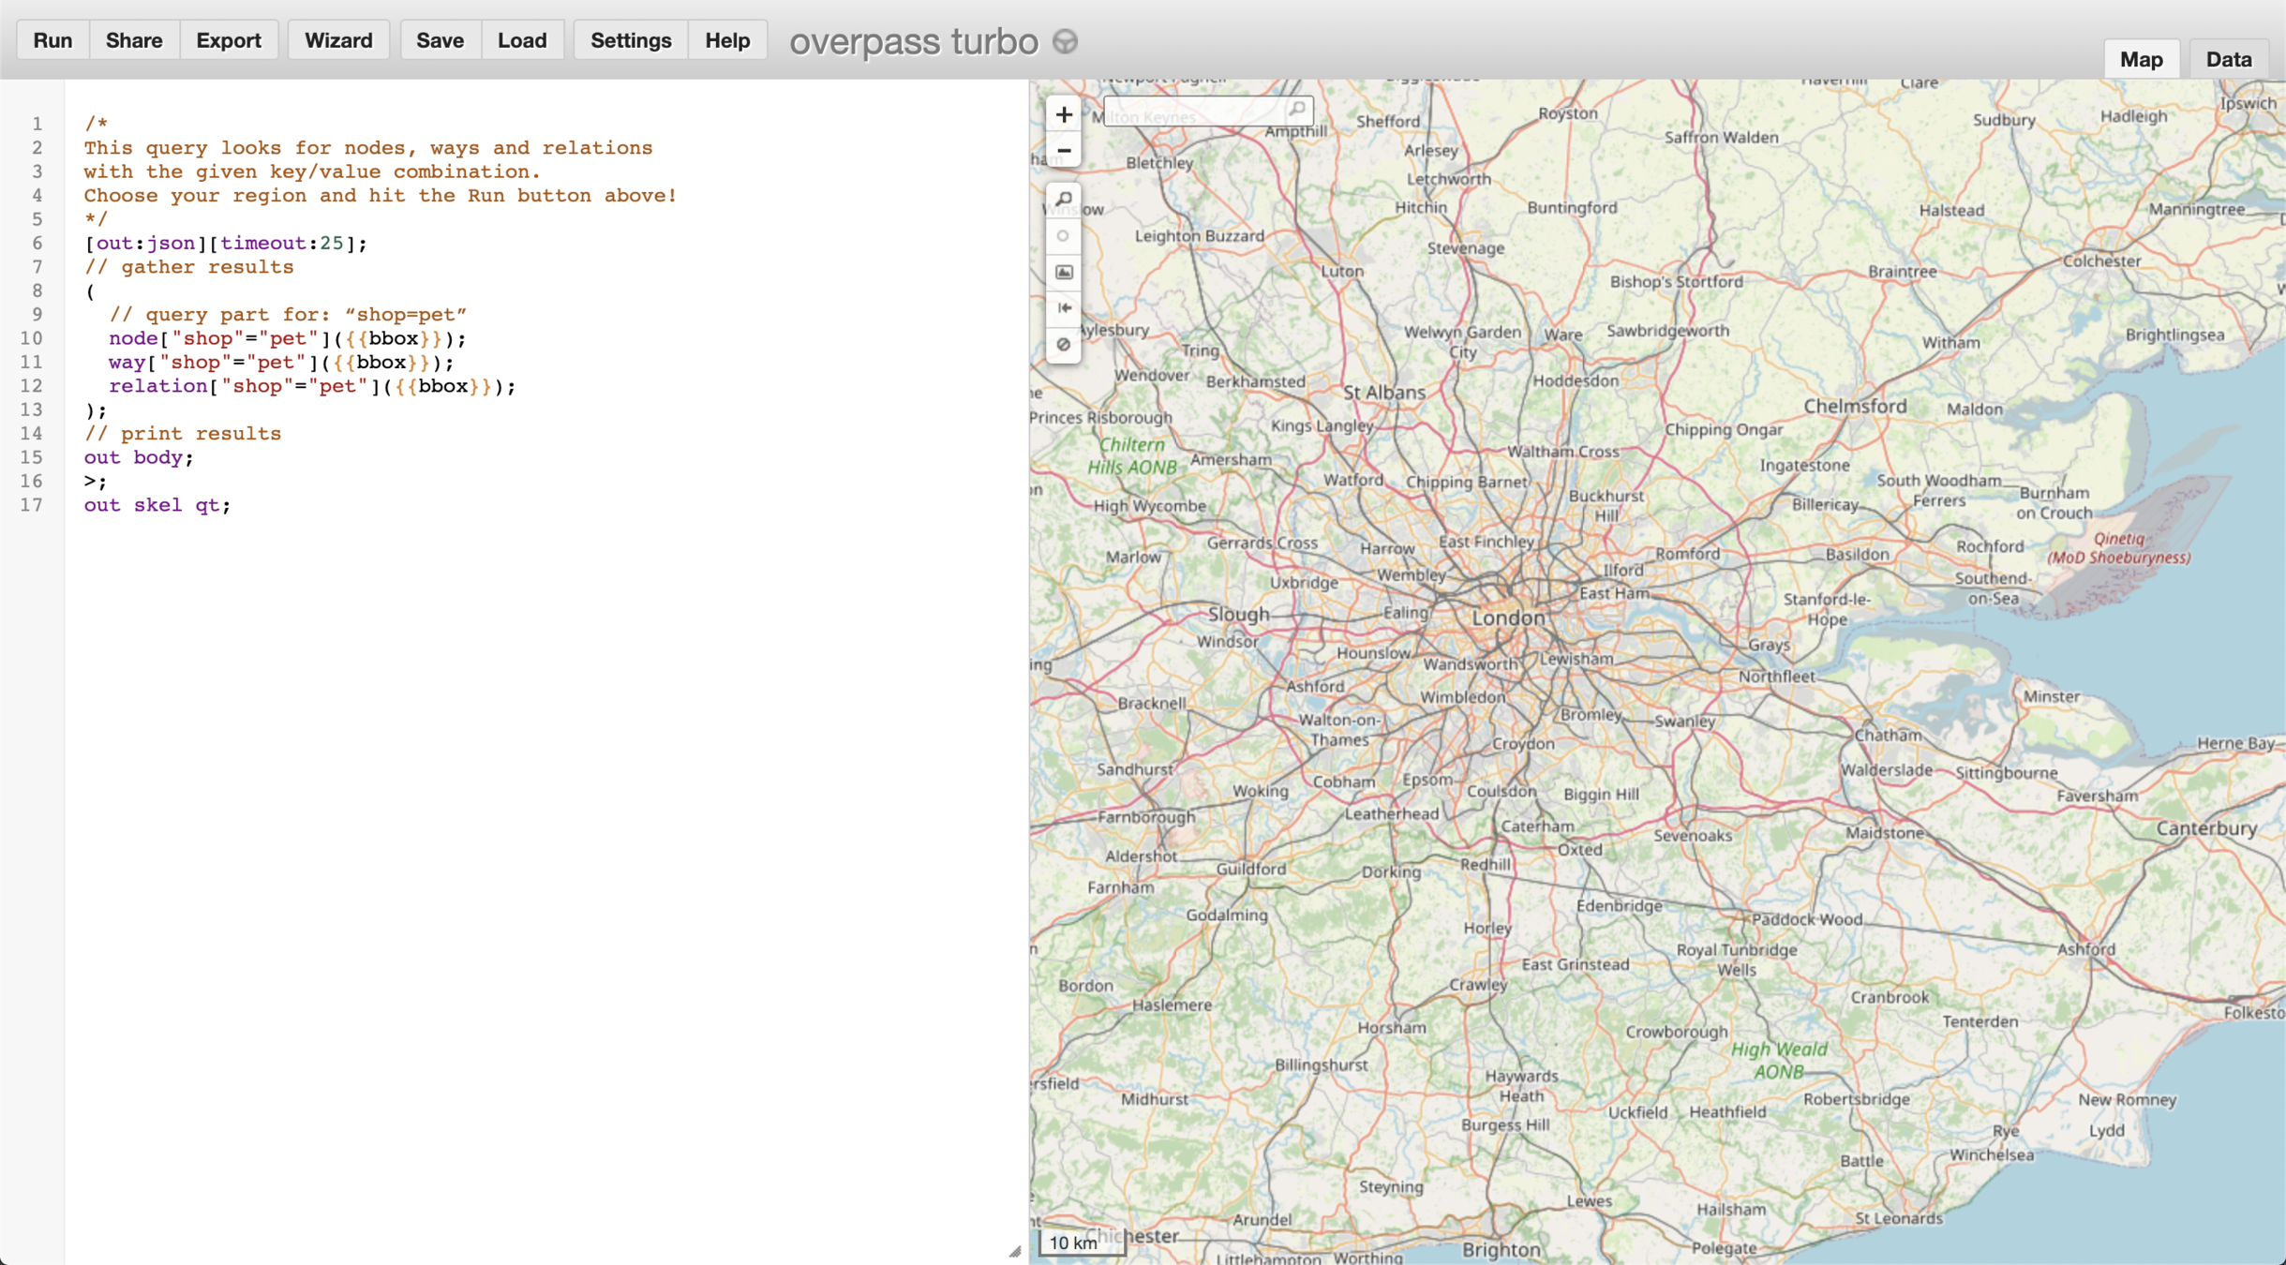Open the Settings dialog
Screen dimensions: 2286x1265
631,40
